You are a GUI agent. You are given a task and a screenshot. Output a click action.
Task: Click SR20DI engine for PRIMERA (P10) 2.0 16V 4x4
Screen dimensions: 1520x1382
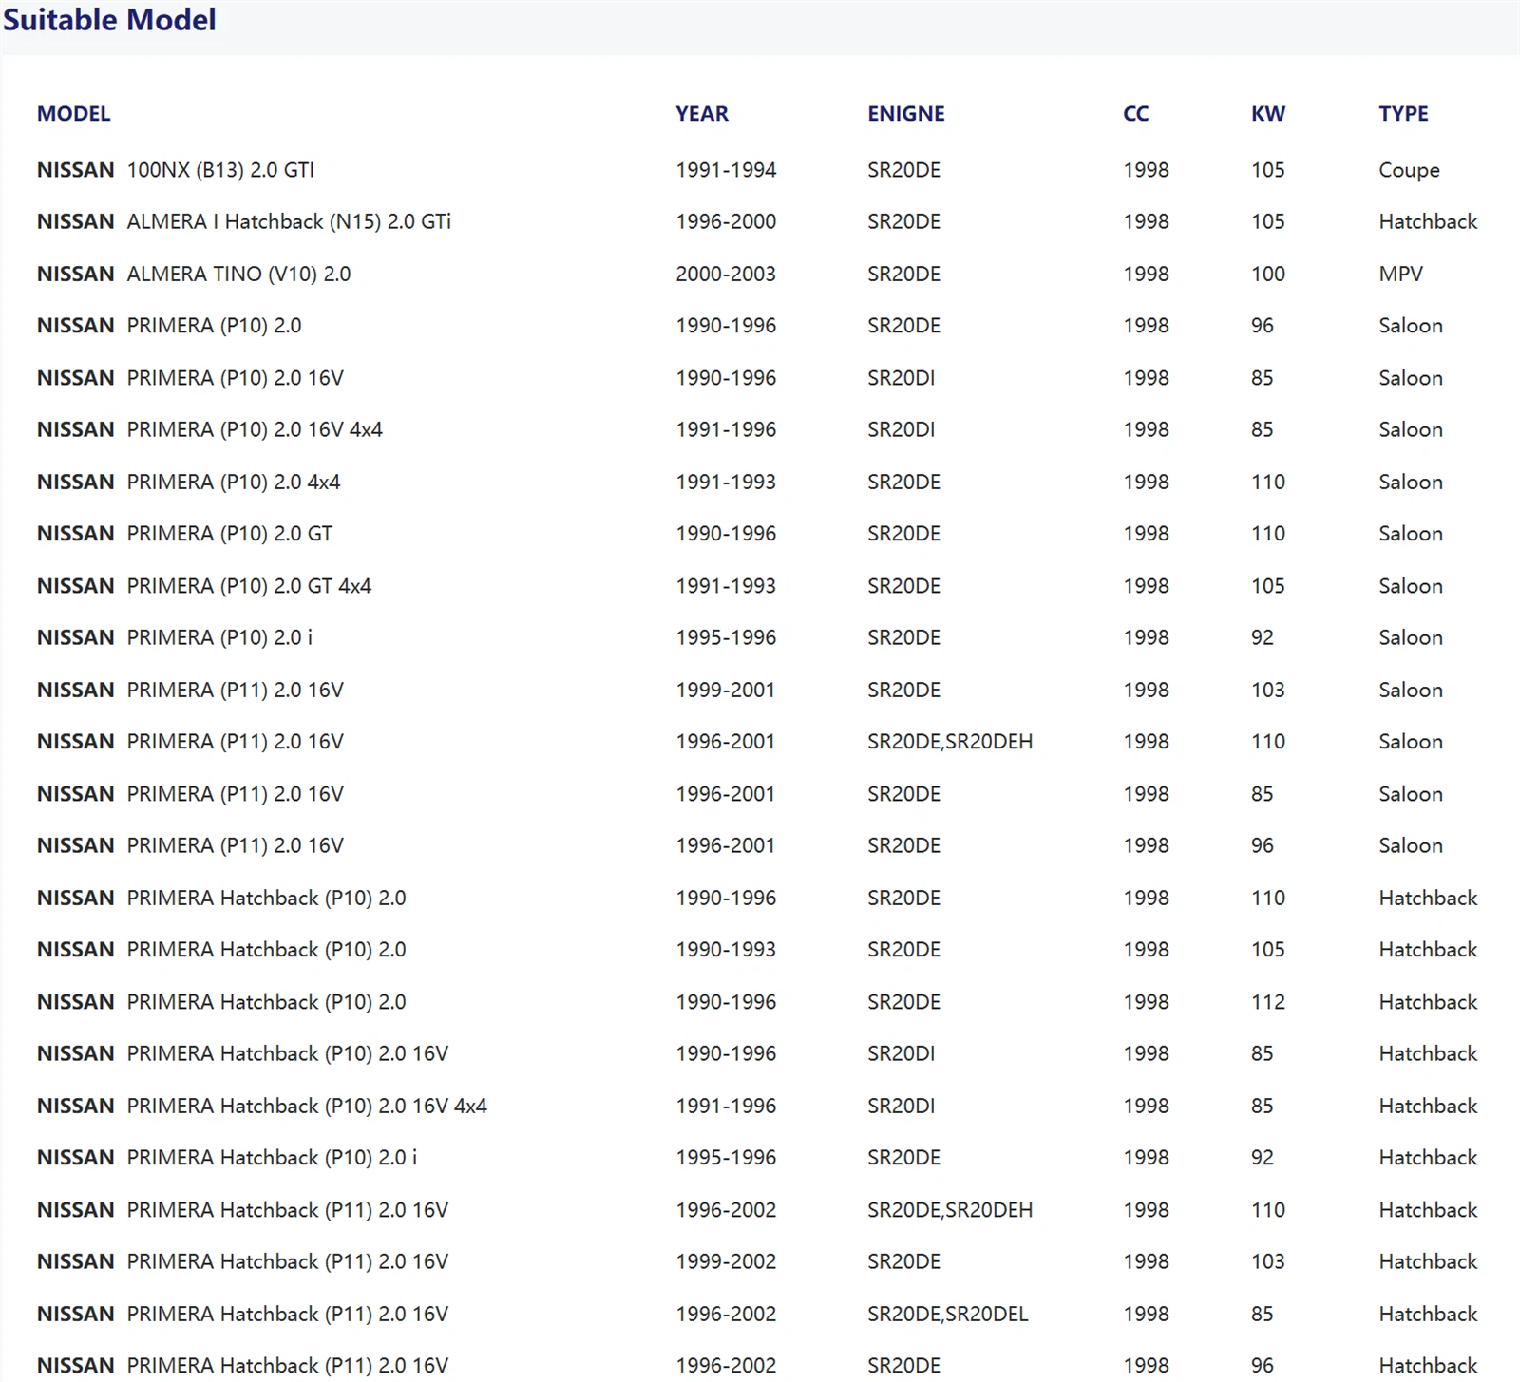(902, 430)
